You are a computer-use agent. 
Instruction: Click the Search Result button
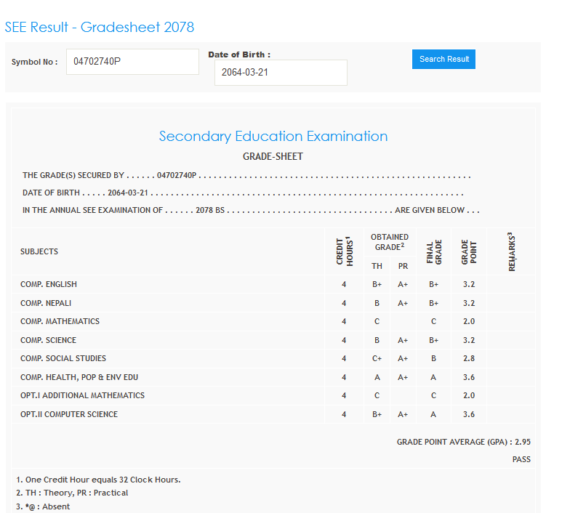(x=443, y=59)
